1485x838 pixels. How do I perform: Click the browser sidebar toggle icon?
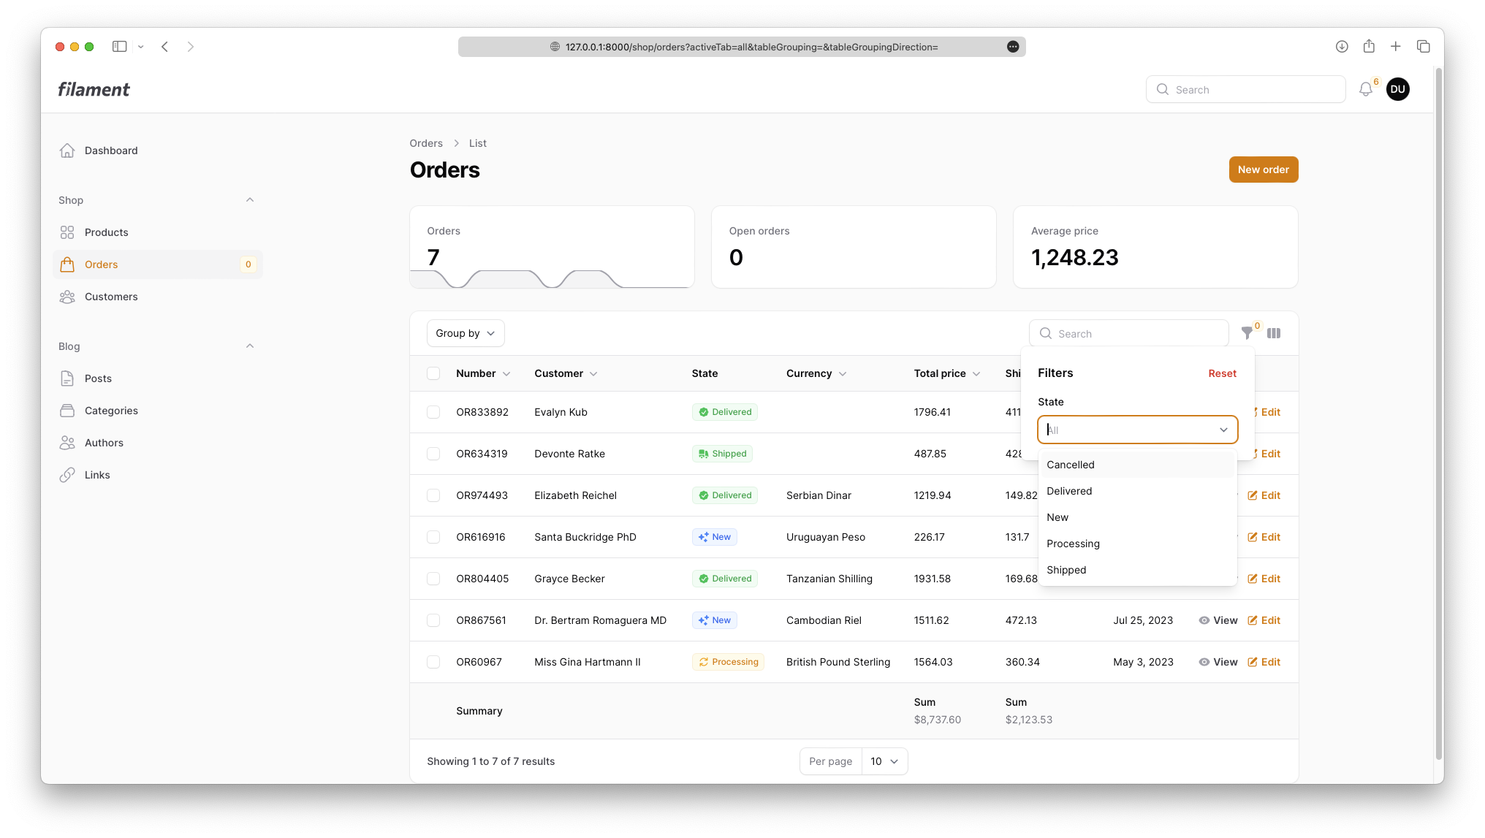coord(119,47)
